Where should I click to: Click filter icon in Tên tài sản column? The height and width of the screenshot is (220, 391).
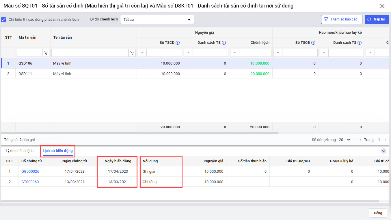click(x=132, y=53)
